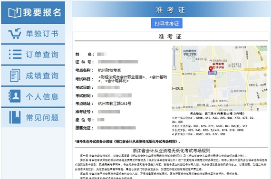The height and width of the screenshot is (179, 271).
Task: Open 个人信息 section
Action: (x=33, y=96)
